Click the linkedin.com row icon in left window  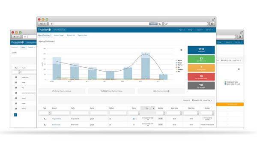[x=16, y=77]
